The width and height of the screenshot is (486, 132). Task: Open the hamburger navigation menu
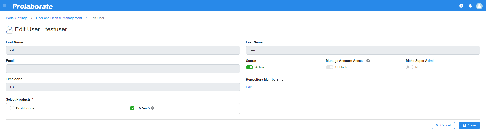click(x=4, y=6)
